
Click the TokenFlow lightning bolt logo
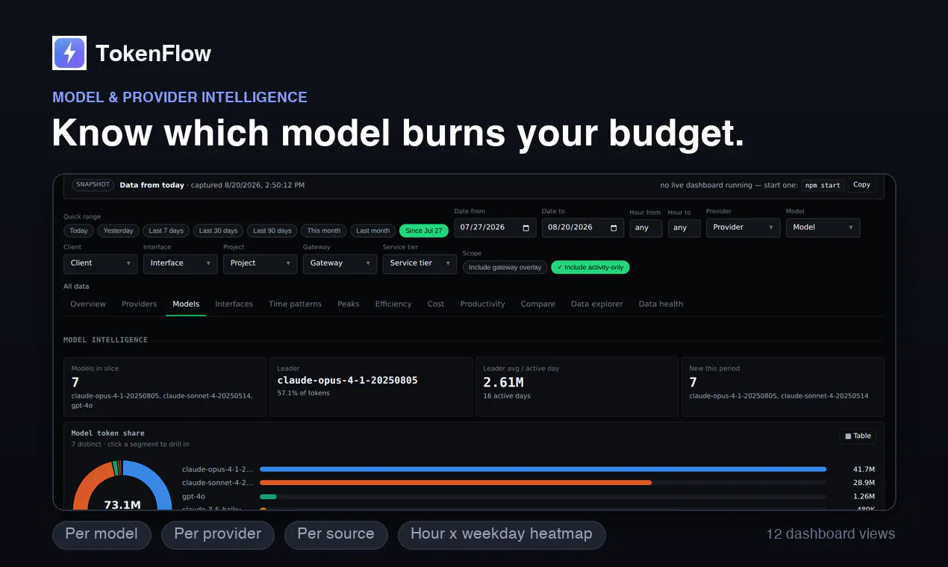[x=69, y=53]
